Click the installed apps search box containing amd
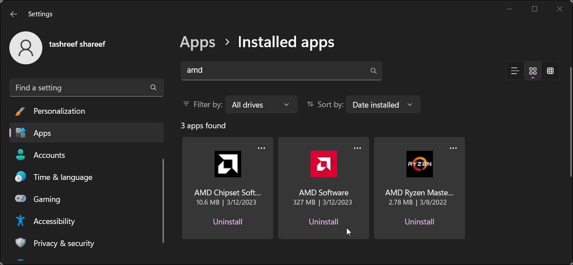Image resolution: width=573 pixels, height=265 pixels. point(281,71)
